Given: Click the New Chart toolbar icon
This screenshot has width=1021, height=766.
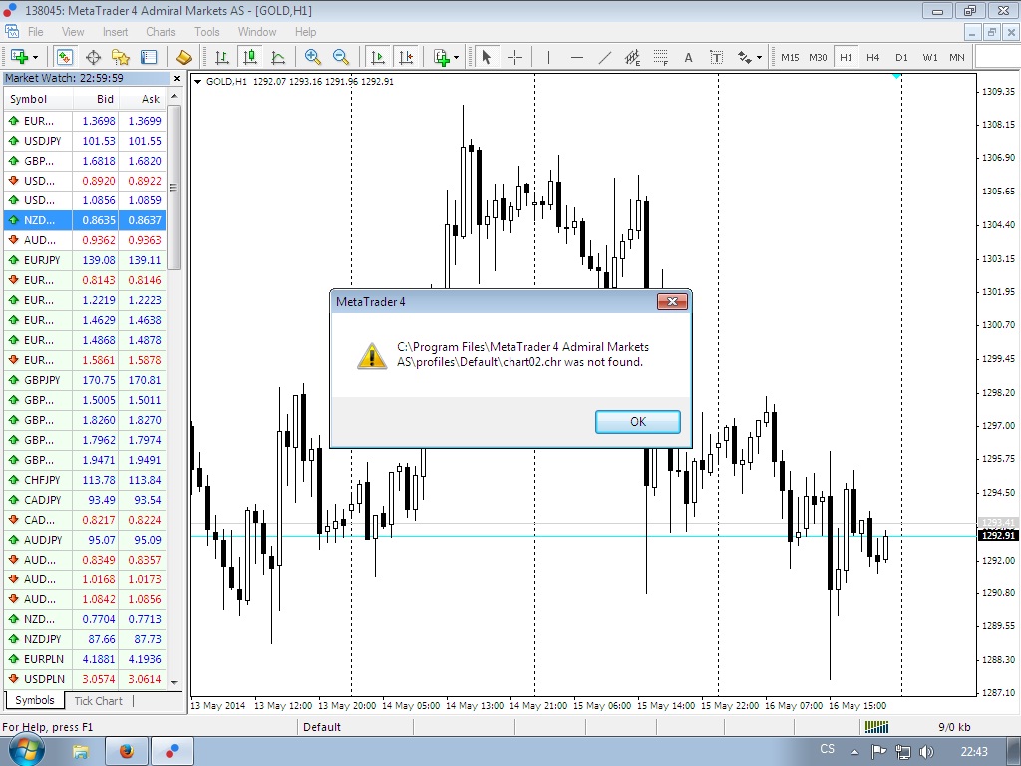Looking at the screenshot, I should [18, 57].
